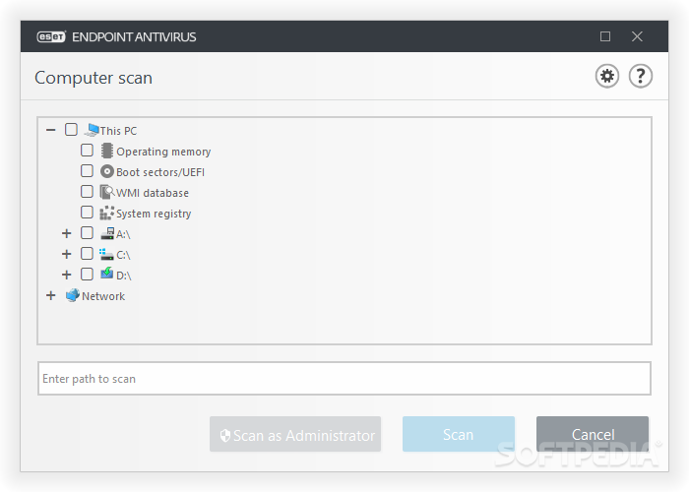This screenshot has height=492, width=689.
Task: Check the WMI database checkbox
Action: [87, 192]
